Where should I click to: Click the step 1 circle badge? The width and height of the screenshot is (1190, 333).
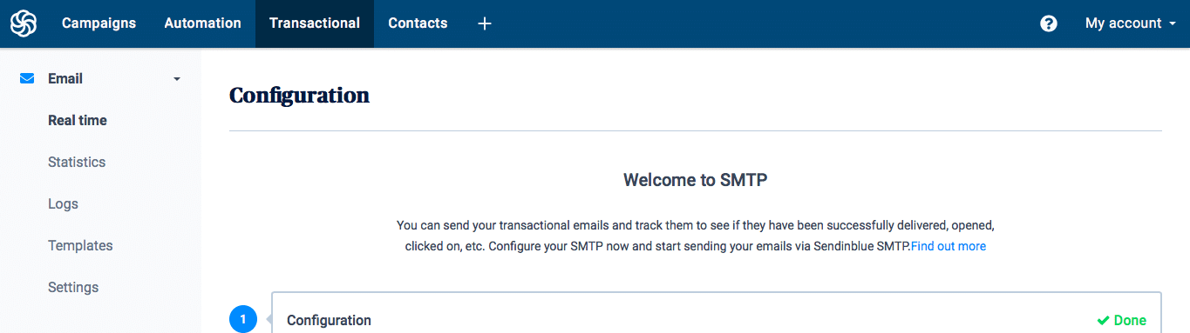click(x=243, y=319)
